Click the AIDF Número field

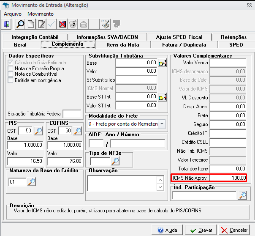(x=138, y=143)
